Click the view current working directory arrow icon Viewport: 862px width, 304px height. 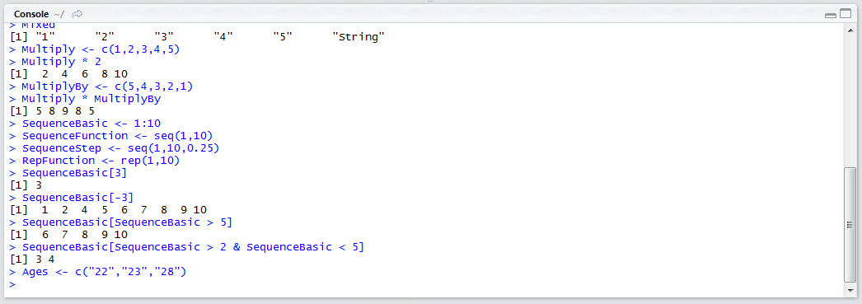point(77,14)
